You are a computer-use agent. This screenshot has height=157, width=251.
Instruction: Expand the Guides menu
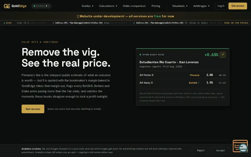[88, 6]
